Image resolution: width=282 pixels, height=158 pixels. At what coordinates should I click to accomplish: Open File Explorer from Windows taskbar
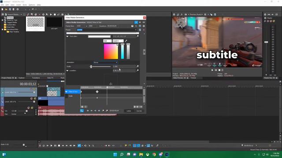[141, 154]
